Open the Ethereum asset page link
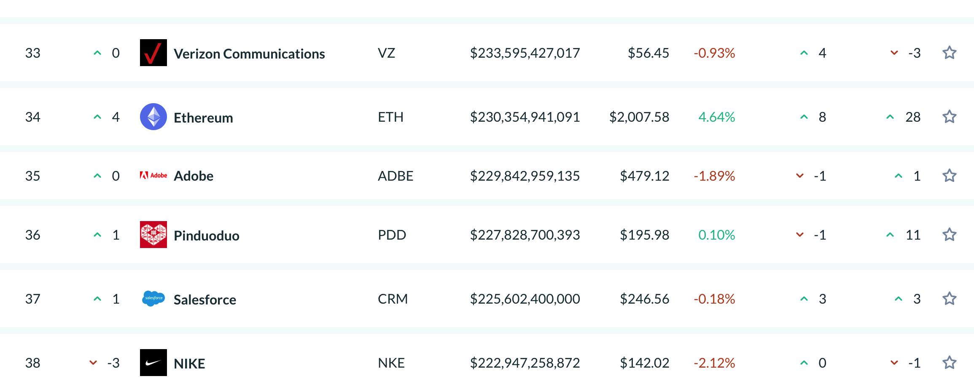Viewport: 974px width, 379px height. point(203,117)
